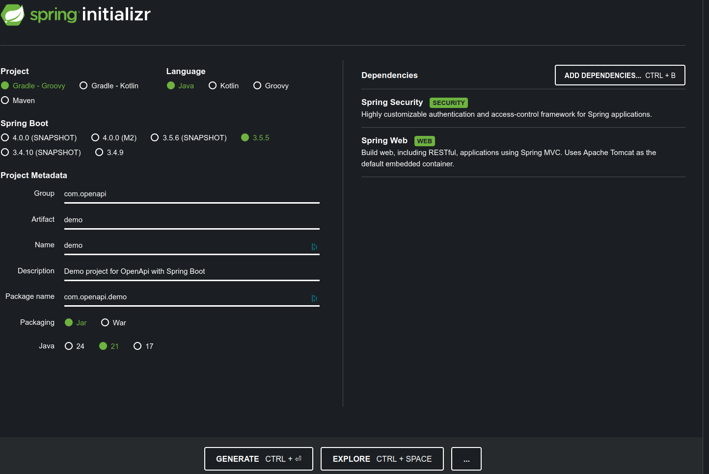This screenshot has width=709, height=474.
Task: Focus the Name input field
Action: click(x=191, y=245)
